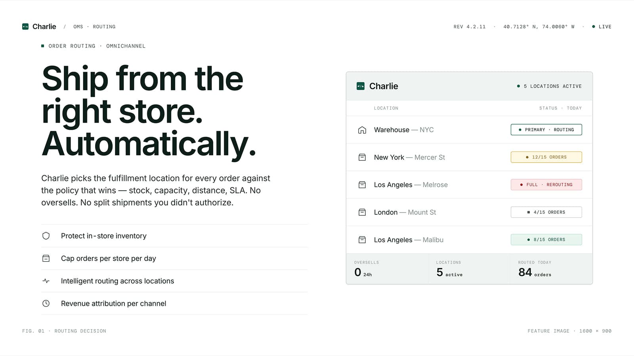The image size is (634, 356).
Task: Click the store icon beside New York Mercer St
Action: (x=362, y=157)
